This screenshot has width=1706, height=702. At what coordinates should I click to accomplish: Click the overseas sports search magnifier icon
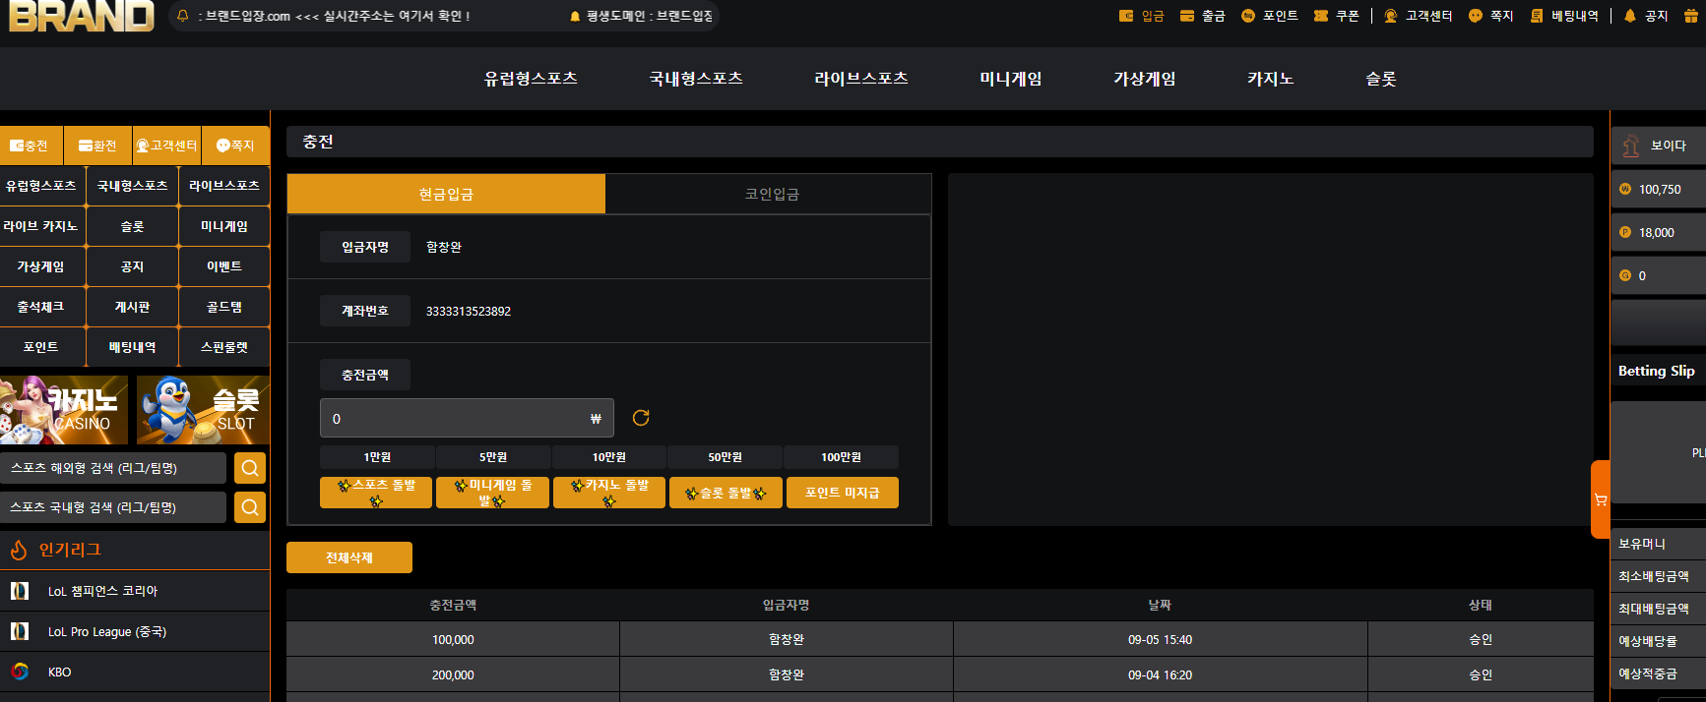[x=250, y=468]
